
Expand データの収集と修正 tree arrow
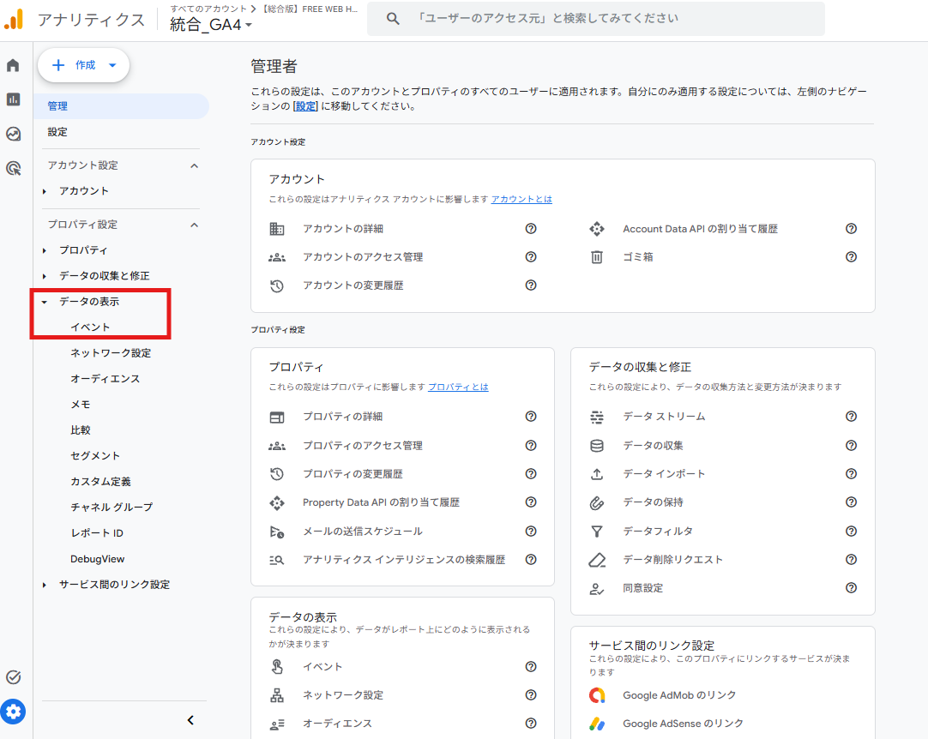(x=45, y=276)
